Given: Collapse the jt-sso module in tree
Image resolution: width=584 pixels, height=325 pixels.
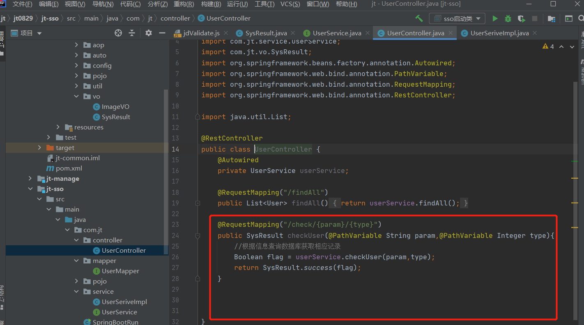Looking at the screenshot, I should [x=30, y=189].
